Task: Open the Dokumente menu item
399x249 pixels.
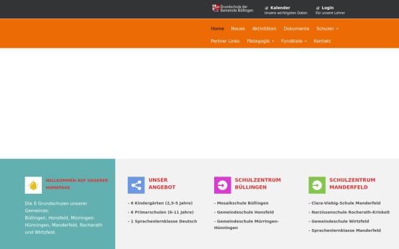Action: click(297, 29)
